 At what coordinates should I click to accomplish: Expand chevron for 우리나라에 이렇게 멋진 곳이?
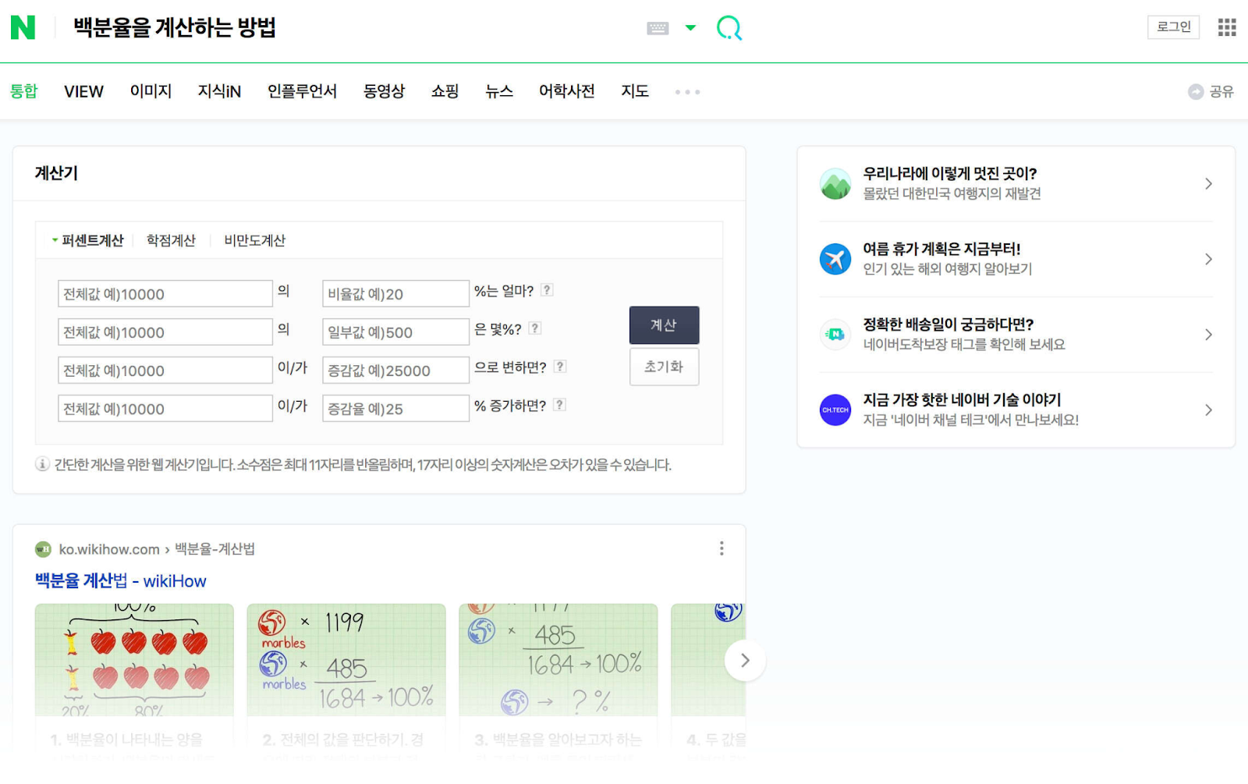pos(1208,184)
